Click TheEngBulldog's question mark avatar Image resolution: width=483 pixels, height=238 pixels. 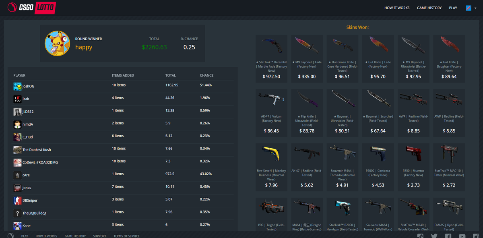click(x=17, y=213)
